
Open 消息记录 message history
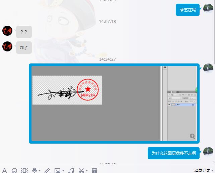(x=202, y=170)
